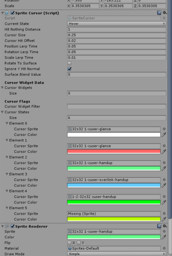Collapse Cursor States foldout

(x=2, y=112)
